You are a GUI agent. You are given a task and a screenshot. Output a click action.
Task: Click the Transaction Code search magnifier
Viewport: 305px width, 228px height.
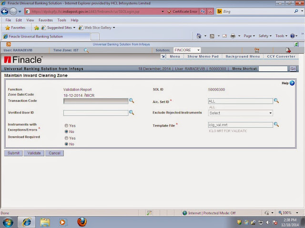click(132, 101)
